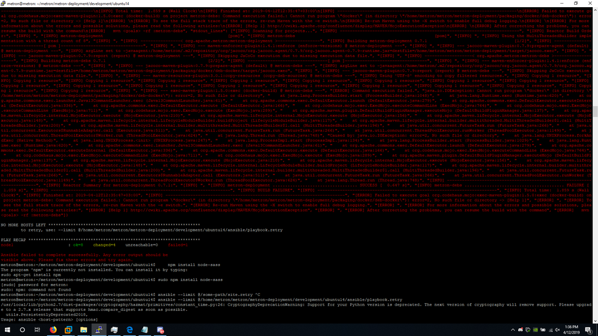Viewport: 598px width, 336px height.
Task: Click the 'PLAY RECAP' line
Action: 101,240
